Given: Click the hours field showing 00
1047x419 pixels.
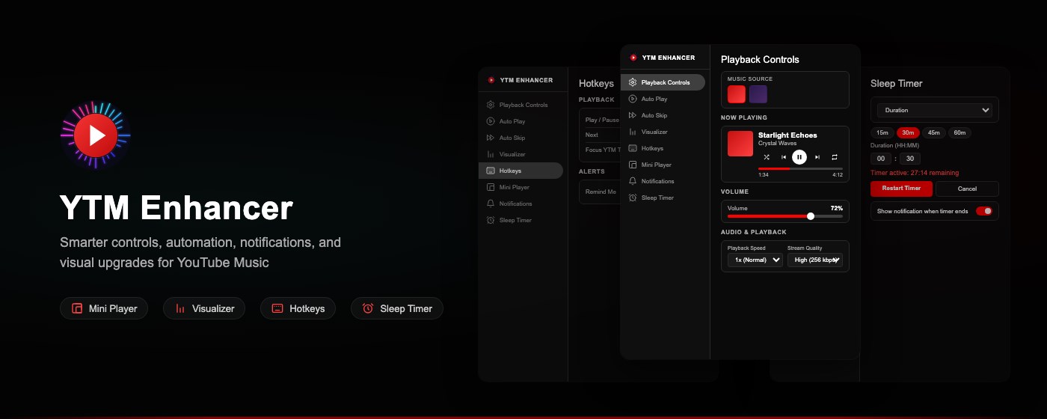Looking at the screenshot, I should point(880,159).
